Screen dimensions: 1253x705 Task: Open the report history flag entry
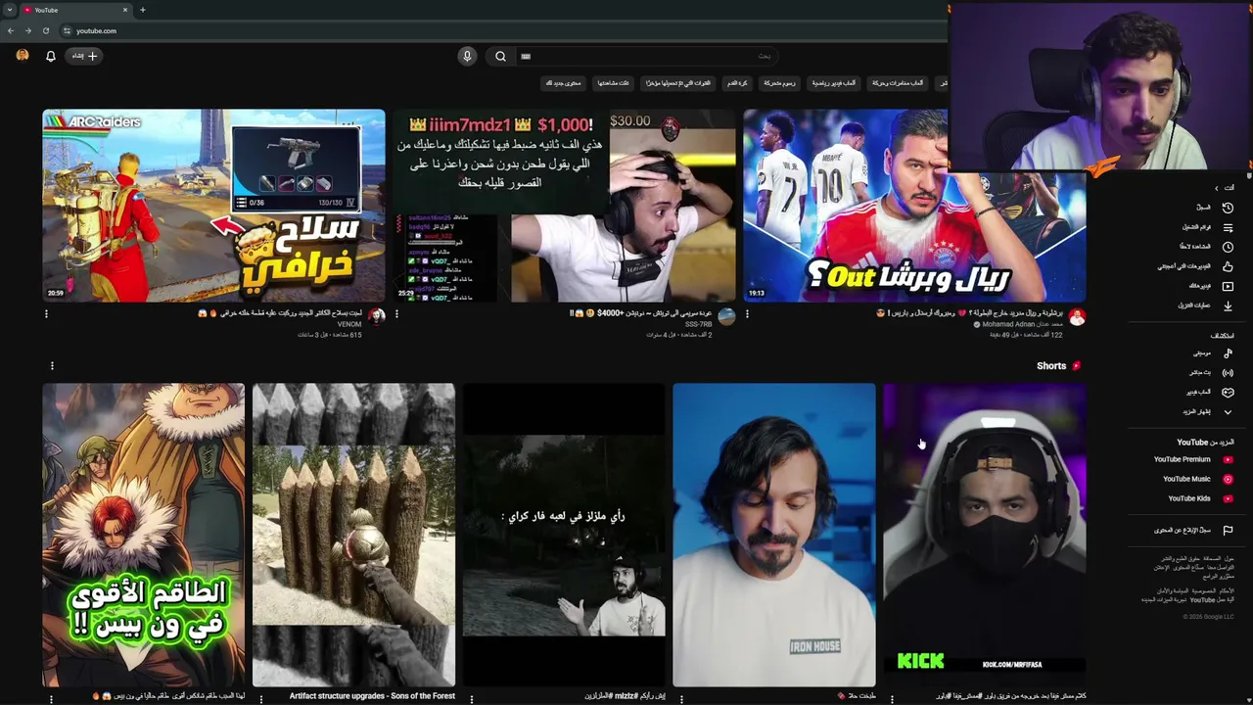(x=1193, y=530)
